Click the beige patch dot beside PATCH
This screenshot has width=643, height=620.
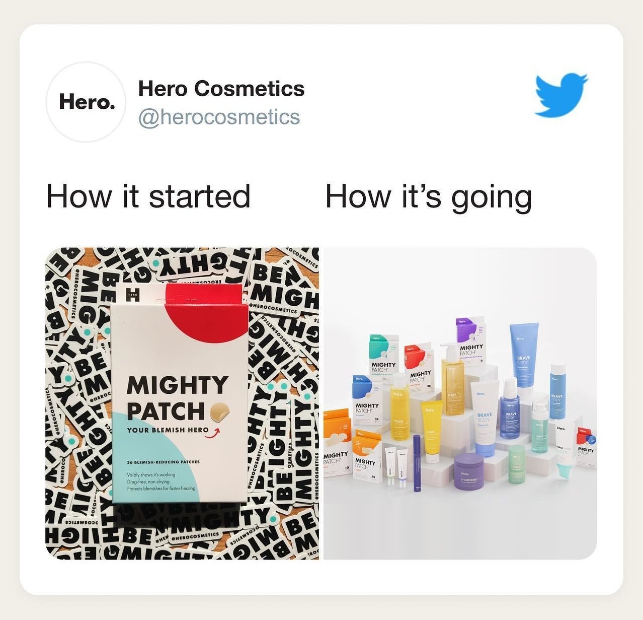tap(220, 411)
